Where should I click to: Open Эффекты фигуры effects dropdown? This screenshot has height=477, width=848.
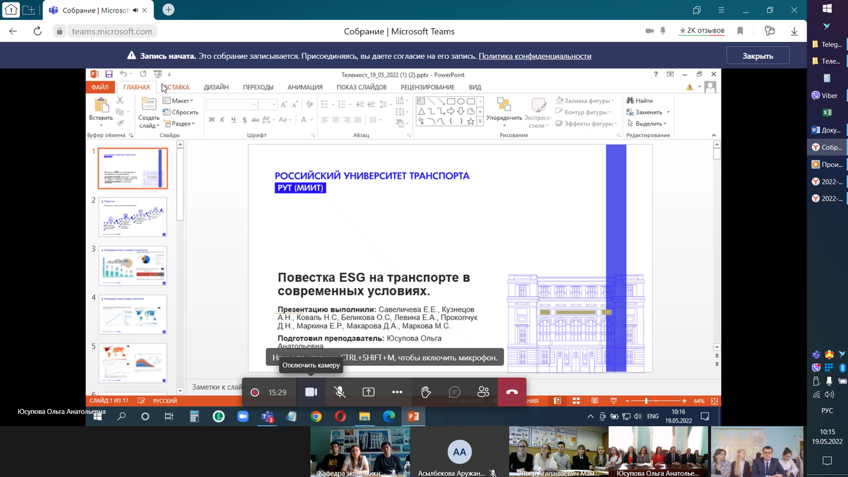587,124
